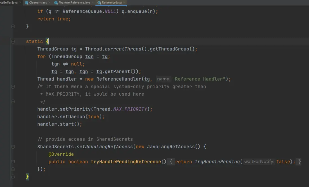Click 'public boolean' modifiers
This screenshot has width=309, height=187.
(x=68, y=162)
